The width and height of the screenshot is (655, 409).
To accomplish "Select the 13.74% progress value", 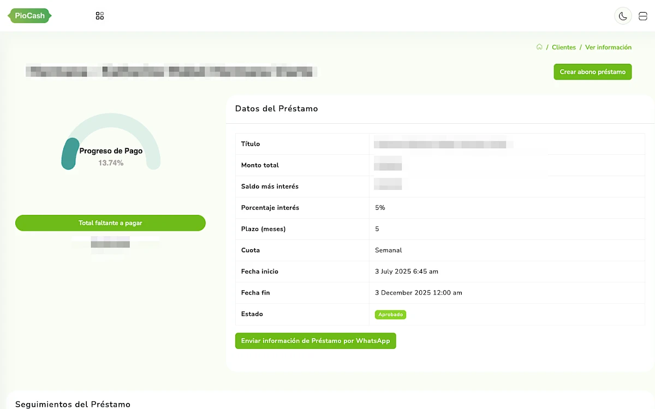I will pos(111,163).
